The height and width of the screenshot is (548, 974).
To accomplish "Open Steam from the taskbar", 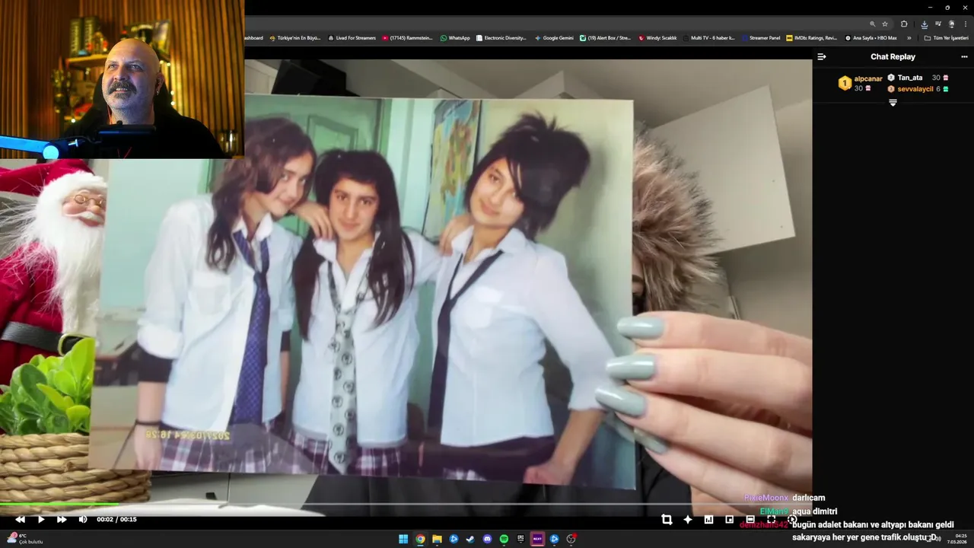I will point(470,539).
